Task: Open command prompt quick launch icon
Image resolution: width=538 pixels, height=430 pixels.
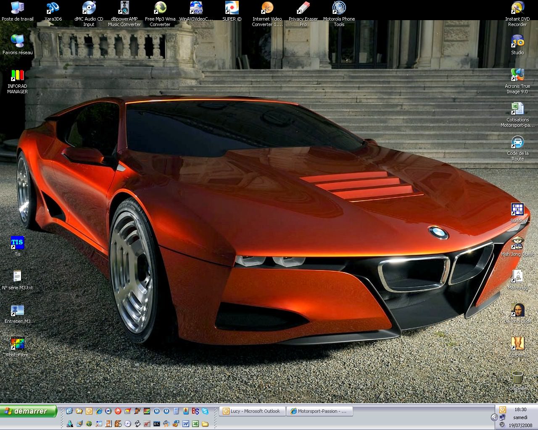Action: click(x=157, y=424)
